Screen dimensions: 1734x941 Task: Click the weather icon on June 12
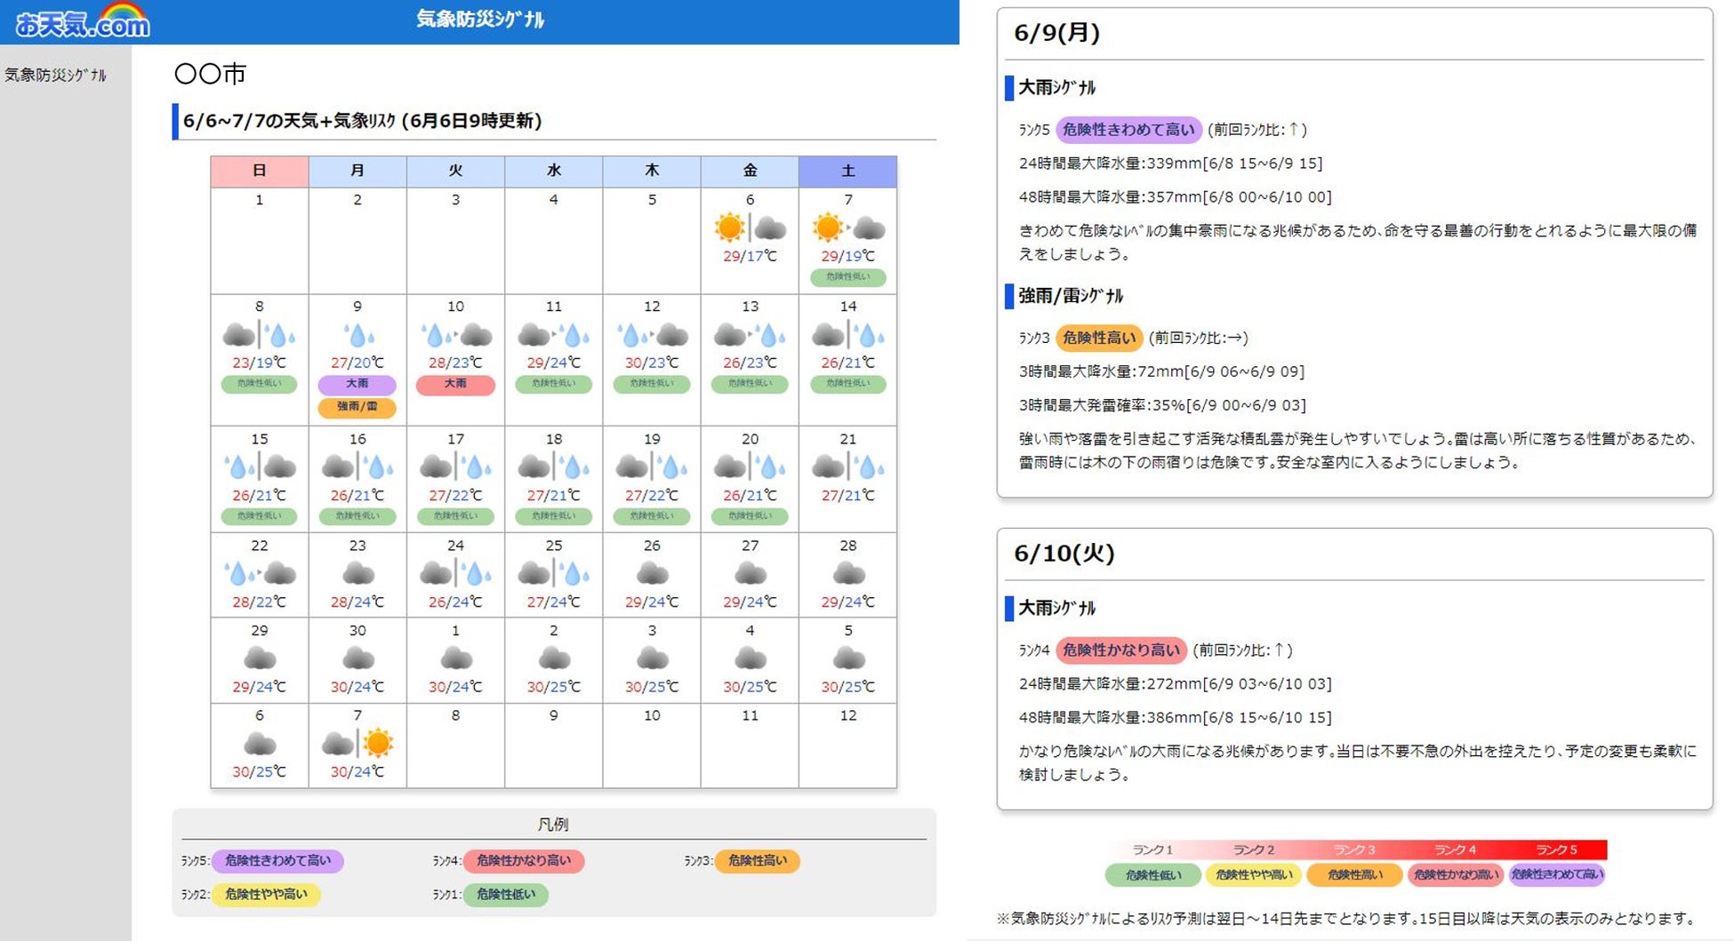point(652,335)
